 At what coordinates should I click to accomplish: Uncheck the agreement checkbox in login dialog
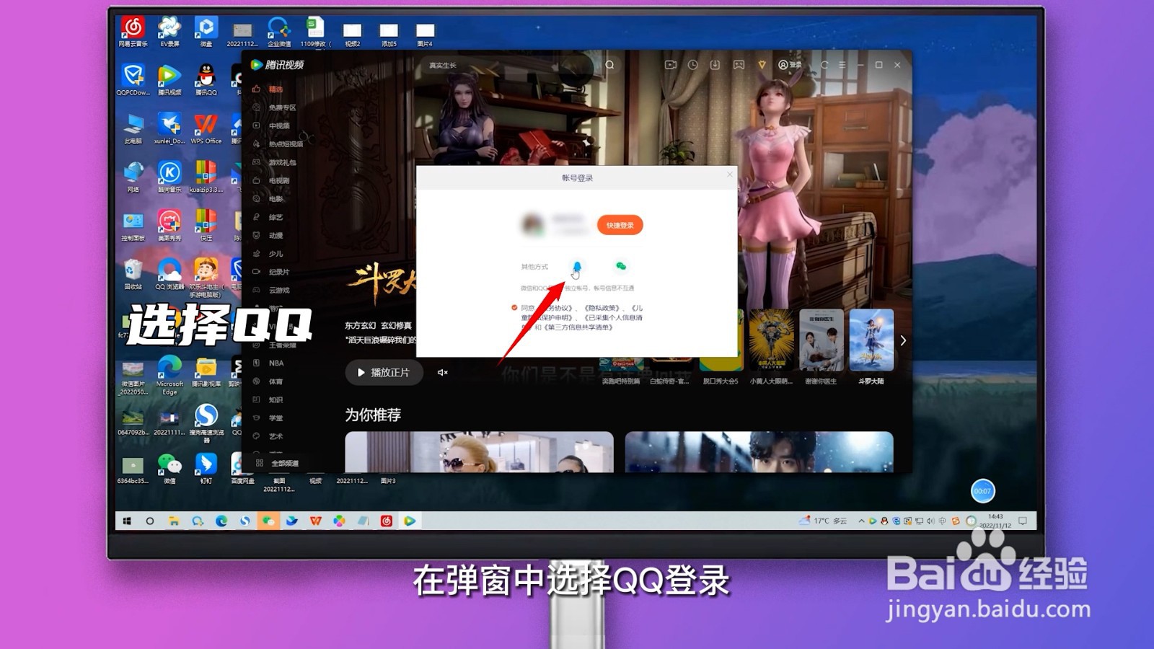514,307
